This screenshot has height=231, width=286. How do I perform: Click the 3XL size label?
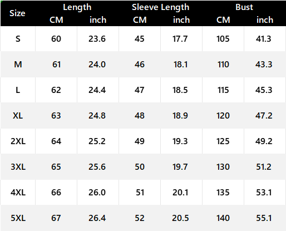[18, 167]
